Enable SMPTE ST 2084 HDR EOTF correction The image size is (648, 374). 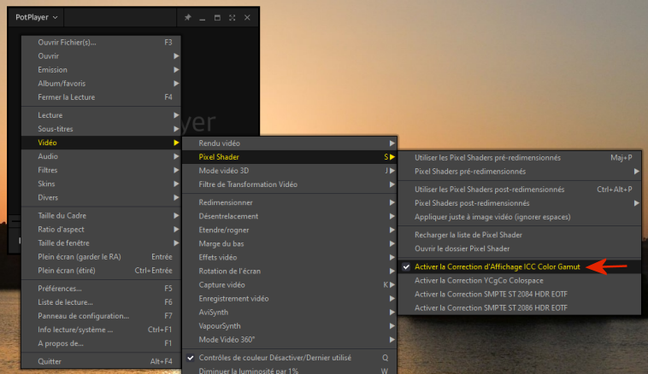490,294
